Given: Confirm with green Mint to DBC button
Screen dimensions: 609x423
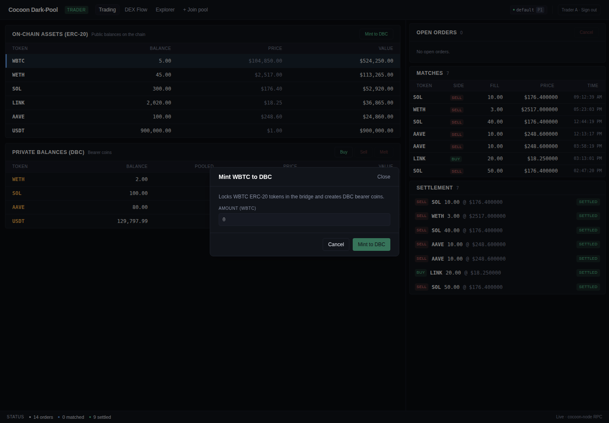Looking at the screenshot, I should click(371, 244).
